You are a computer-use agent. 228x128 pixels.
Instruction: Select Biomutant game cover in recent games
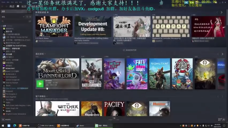click(160, 74)
